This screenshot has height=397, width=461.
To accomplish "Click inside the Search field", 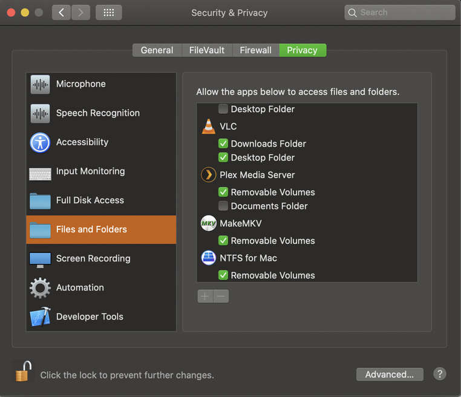I will (x=400, y=12).
